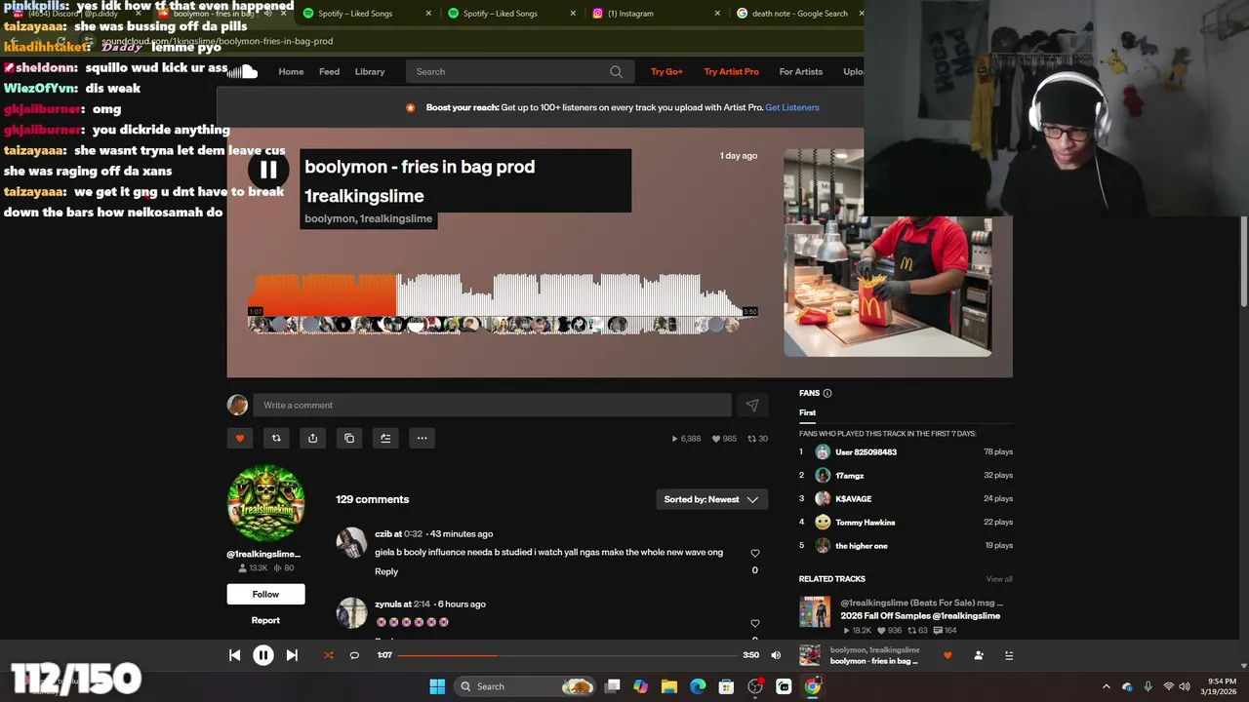
Task: Open Try Artist Pro link
Action: tap(731, 71)
